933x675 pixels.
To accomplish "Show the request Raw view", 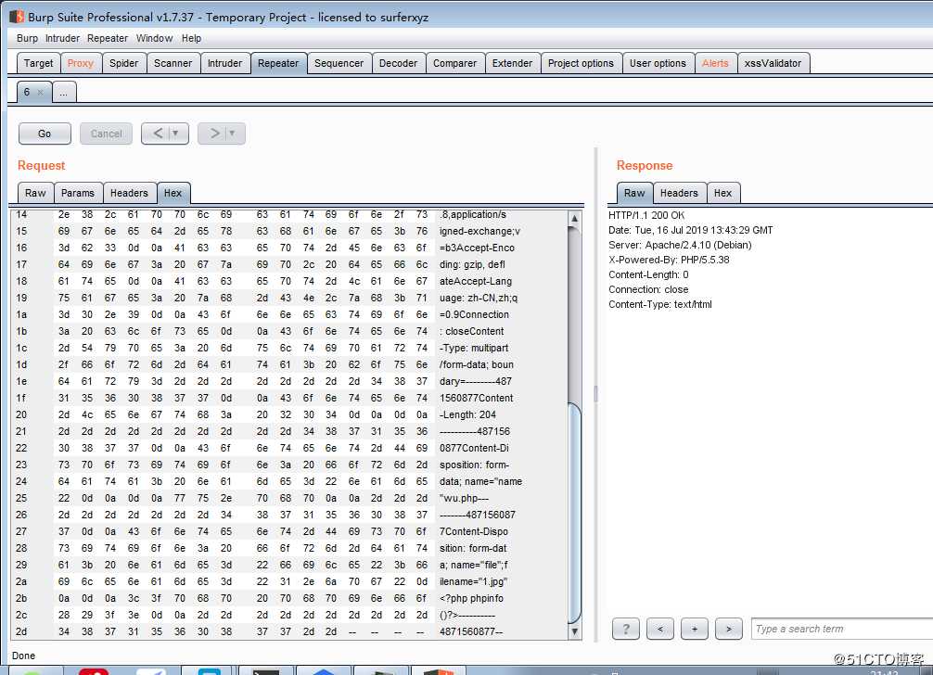I will point(35,193).
